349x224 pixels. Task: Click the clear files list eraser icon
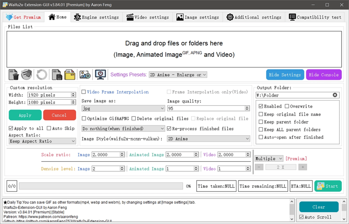point(27,75)
